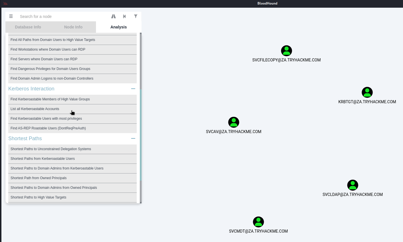The image size is (403, 242).
Task: Click the SVCLDAP@ZA.TRYHACKME.COM label
Action: [353, 195]
